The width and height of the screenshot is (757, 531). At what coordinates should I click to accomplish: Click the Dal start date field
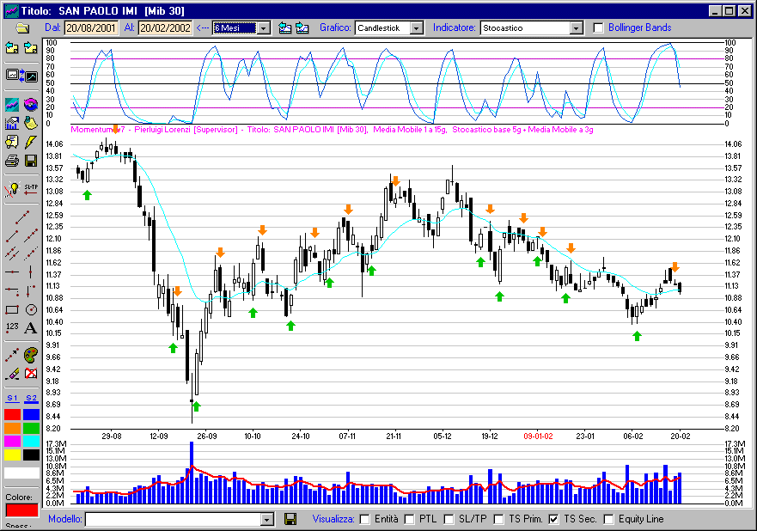pos(91,28)
